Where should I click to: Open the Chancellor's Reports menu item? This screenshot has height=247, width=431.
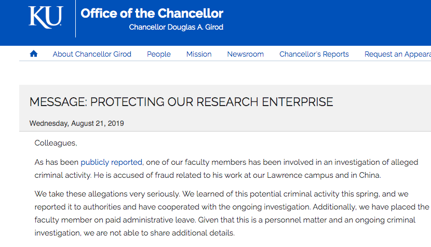pos(314,54)
